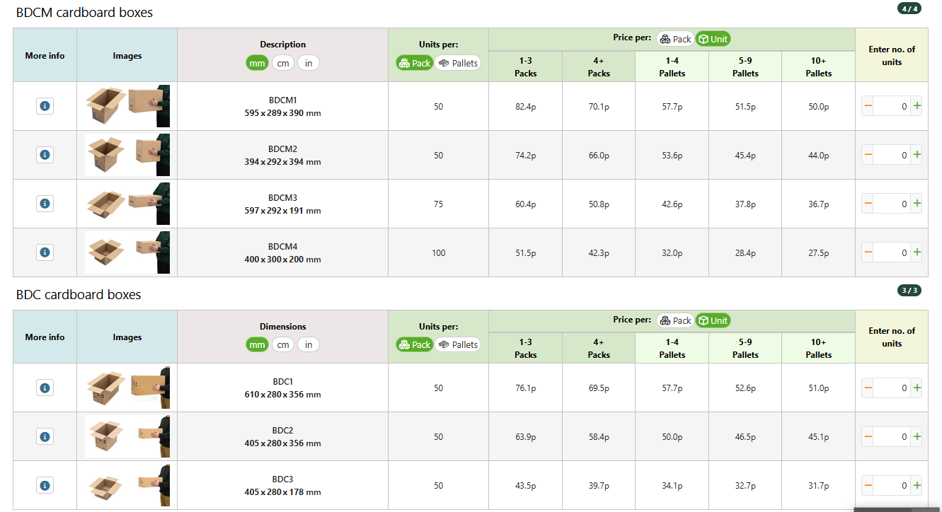Click the BDCM1 quantity input field

(892, 106)
